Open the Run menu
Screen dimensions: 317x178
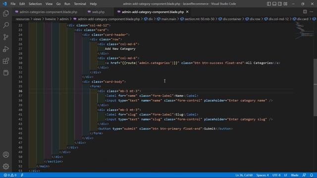click(x=67, y=4)
